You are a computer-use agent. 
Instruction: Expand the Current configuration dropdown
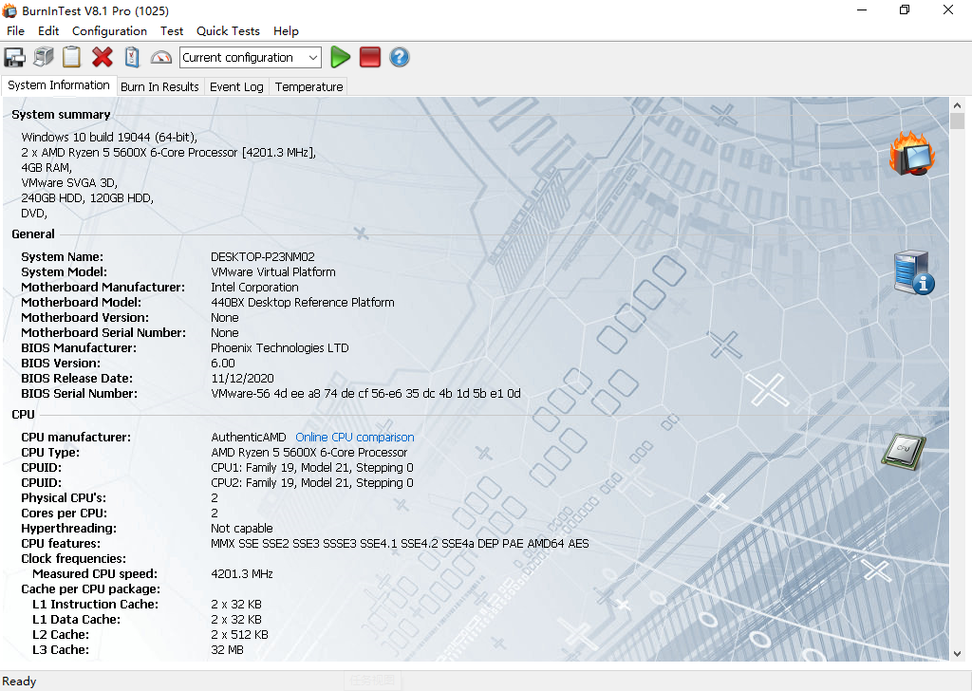coord(313,58)
